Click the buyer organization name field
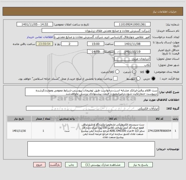Image resolution: width=186 pixels, height=180 pixels. 96,31
